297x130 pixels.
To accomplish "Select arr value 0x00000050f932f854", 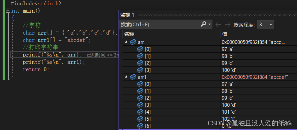I will [253, 42].
